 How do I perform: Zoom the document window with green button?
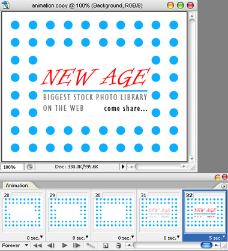[181, 5]
